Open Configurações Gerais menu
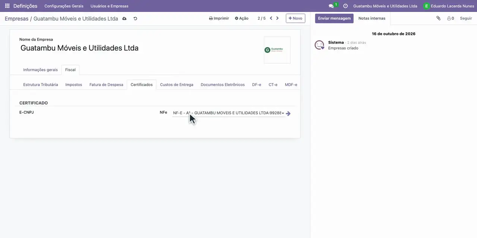The height and width of the screenshot is (238, 477). point(64,6)
